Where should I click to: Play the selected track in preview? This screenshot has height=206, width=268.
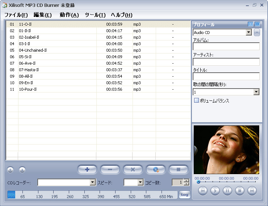coord(215,190)
